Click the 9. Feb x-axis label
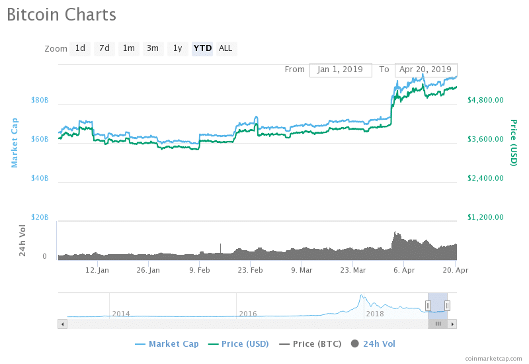This screenshot has width=529, height=364. click(x=200, y=270)
